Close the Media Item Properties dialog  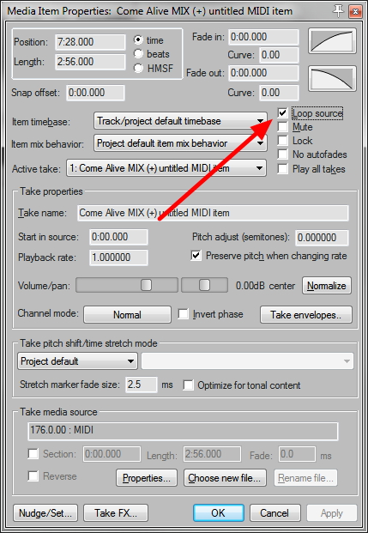pos(355,11)
